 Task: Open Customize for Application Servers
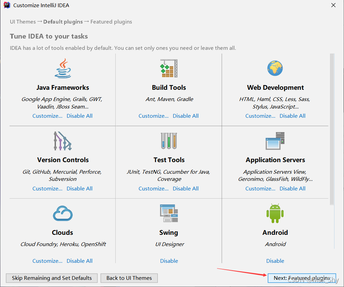click(x=260, y=188)
